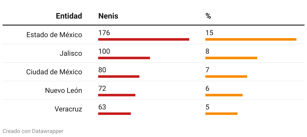Click the orange percent bar for Estado de México
The height and width of the screenshot is (137, 307).
pyautogui.click(x=251, y=39)
